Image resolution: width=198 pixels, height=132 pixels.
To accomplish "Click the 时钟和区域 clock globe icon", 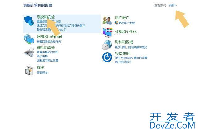I will coord(107,45).
